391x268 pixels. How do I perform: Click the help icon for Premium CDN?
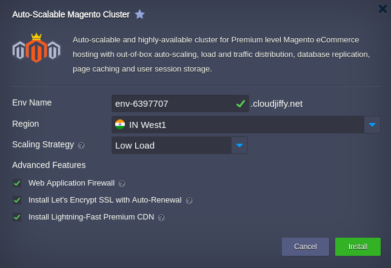[161, 218]
